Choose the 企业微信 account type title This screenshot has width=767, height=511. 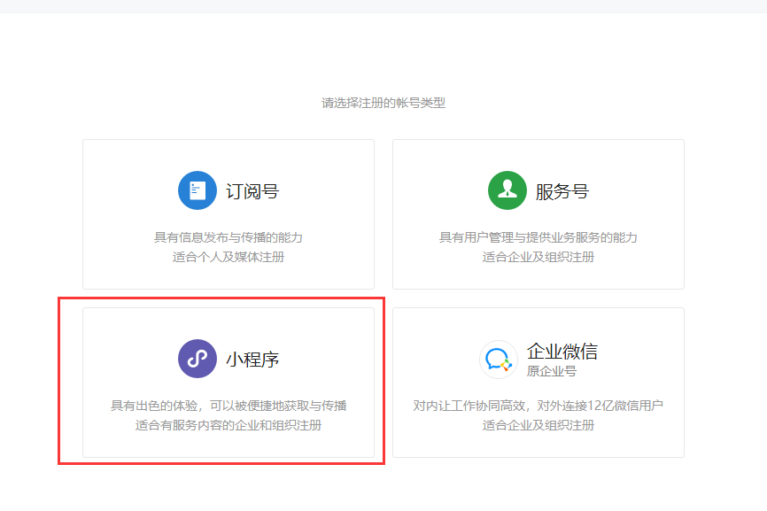tap(562, 351)
